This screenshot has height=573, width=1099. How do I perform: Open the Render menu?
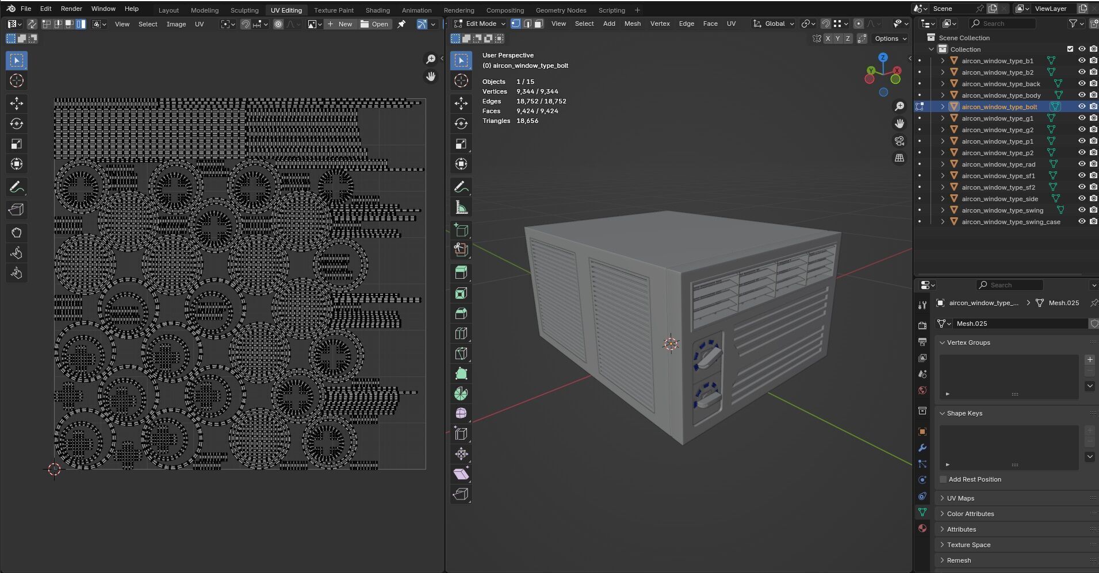71,9
